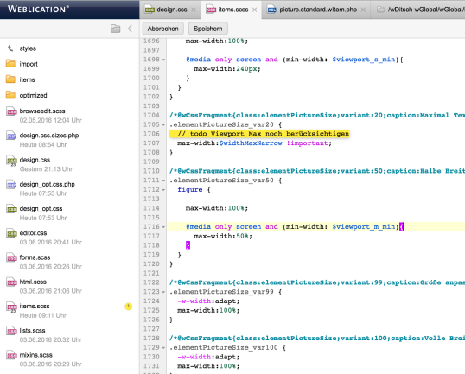Screen dimensions: 465x374
Task: Select the forms.scss file name
Action: tap(35, 257)
